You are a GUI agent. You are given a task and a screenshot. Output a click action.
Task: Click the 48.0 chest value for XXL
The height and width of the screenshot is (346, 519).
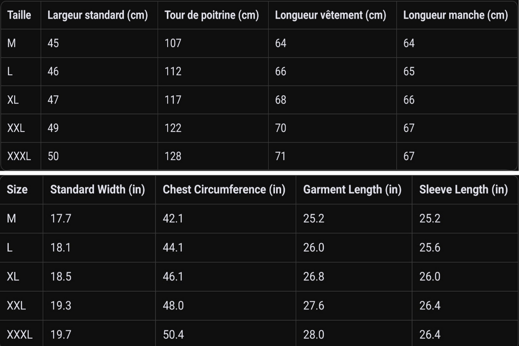click(x=173, y=305)
